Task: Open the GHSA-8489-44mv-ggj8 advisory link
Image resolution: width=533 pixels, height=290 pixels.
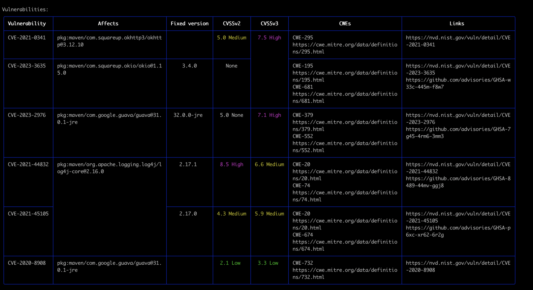Action: click(x=458, y=182)
